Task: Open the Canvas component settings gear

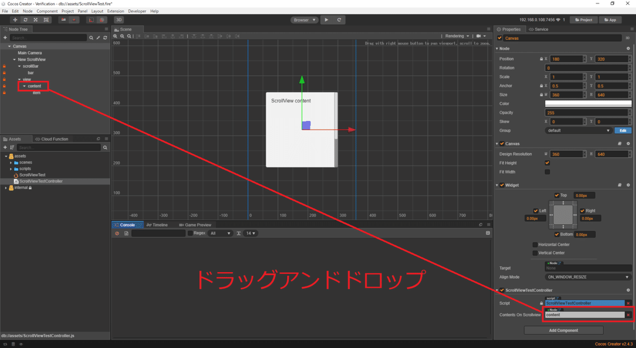Action: (x=628, y=144)
